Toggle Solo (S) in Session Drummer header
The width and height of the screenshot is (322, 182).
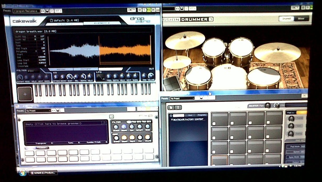(x=307, y=8)
